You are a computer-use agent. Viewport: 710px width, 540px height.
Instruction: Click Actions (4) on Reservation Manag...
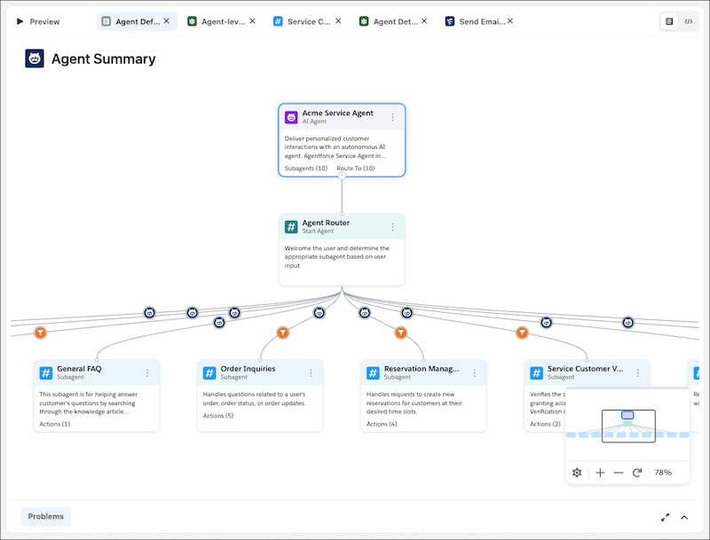(x=382, y=424)
